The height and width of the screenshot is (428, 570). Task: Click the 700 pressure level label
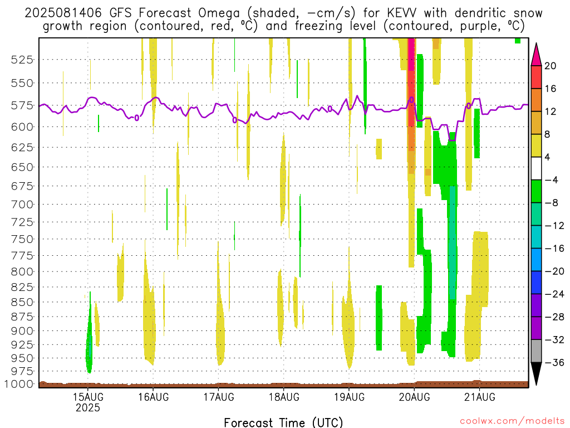tap(22, 204)
